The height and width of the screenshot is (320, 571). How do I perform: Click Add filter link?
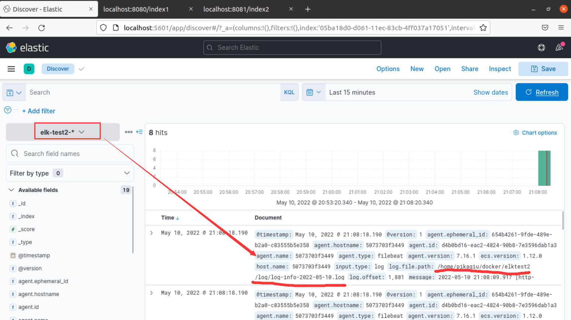coord(39,111)
